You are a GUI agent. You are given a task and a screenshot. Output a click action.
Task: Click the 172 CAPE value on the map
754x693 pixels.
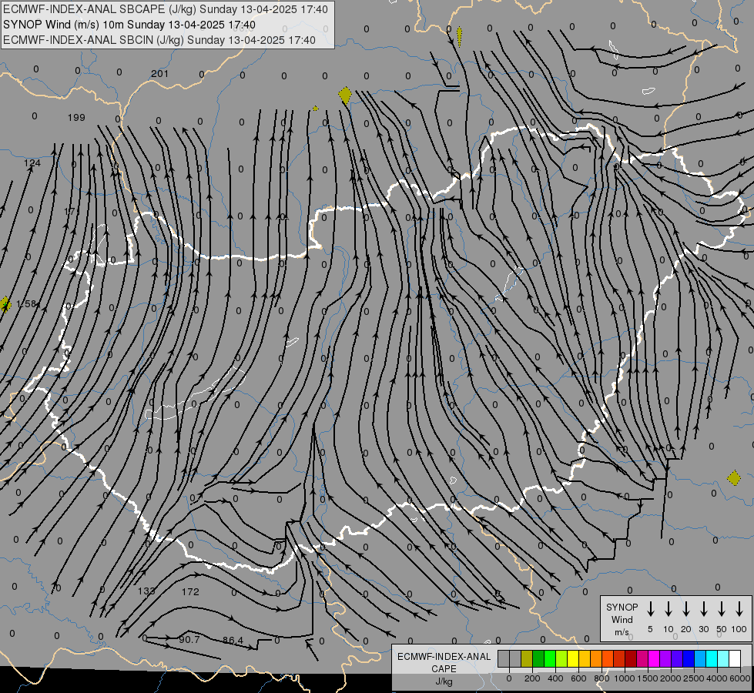point(190,591)
